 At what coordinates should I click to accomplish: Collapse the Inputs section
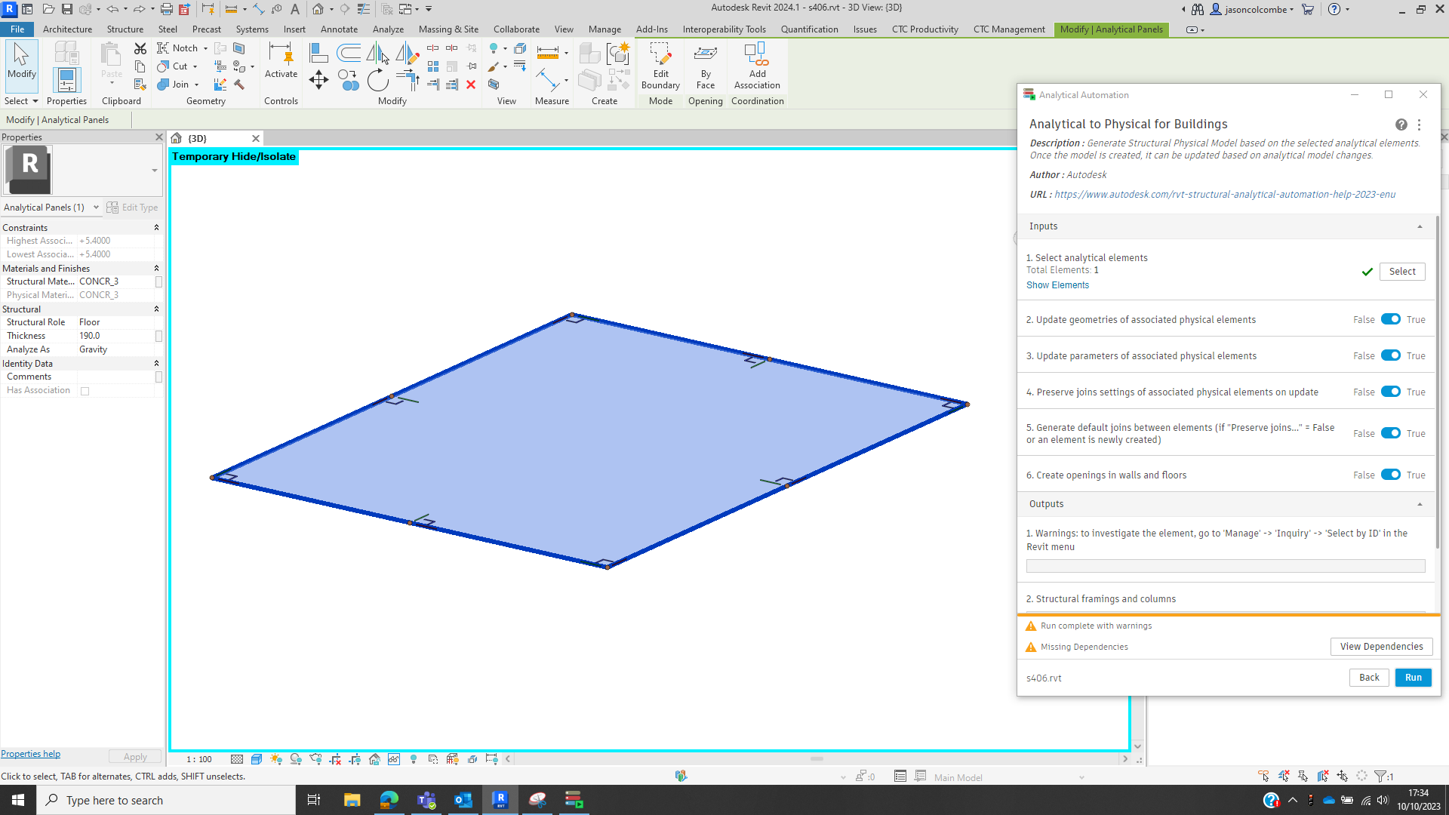click(1420, 226)
